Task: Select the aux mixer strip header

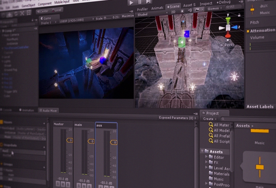Action: point(106,125)
